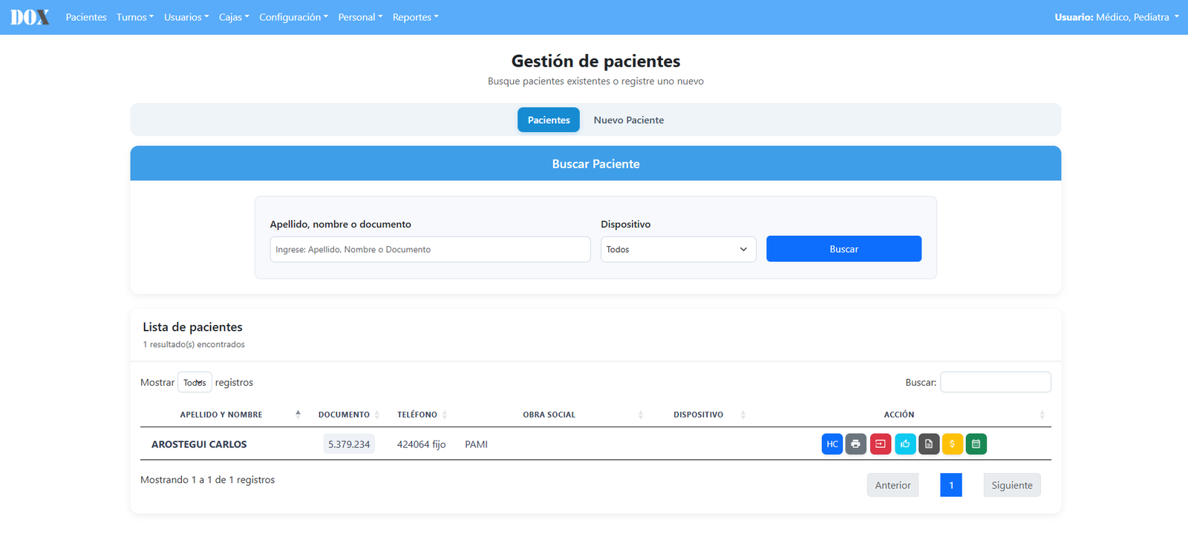Sort table by Documento column
The width and height of the screenshot is (1188, 560).
[x=344, y=415]
